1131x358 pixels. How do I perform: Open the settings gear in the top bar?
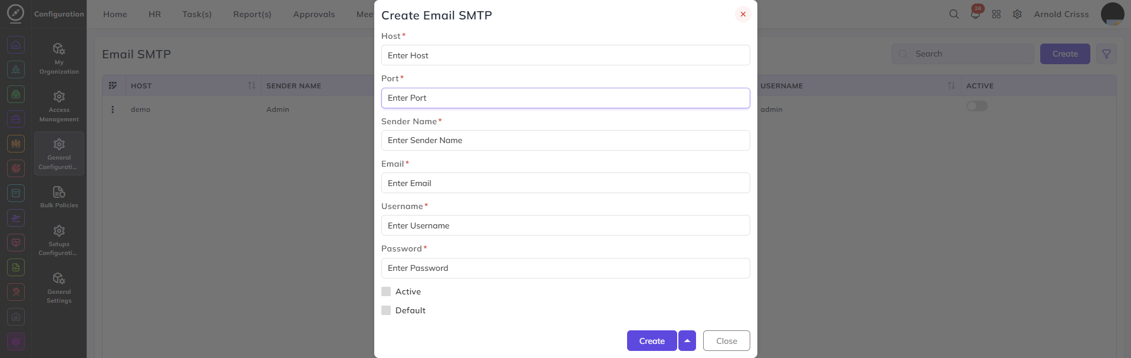1017,14
